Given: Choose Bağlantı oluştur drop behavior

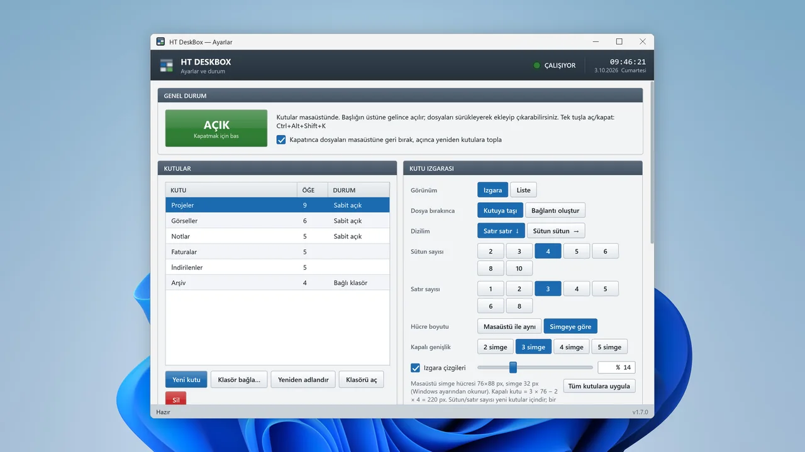Looking at the screenshot, I should pyautogui.click(x=555, y=210).
